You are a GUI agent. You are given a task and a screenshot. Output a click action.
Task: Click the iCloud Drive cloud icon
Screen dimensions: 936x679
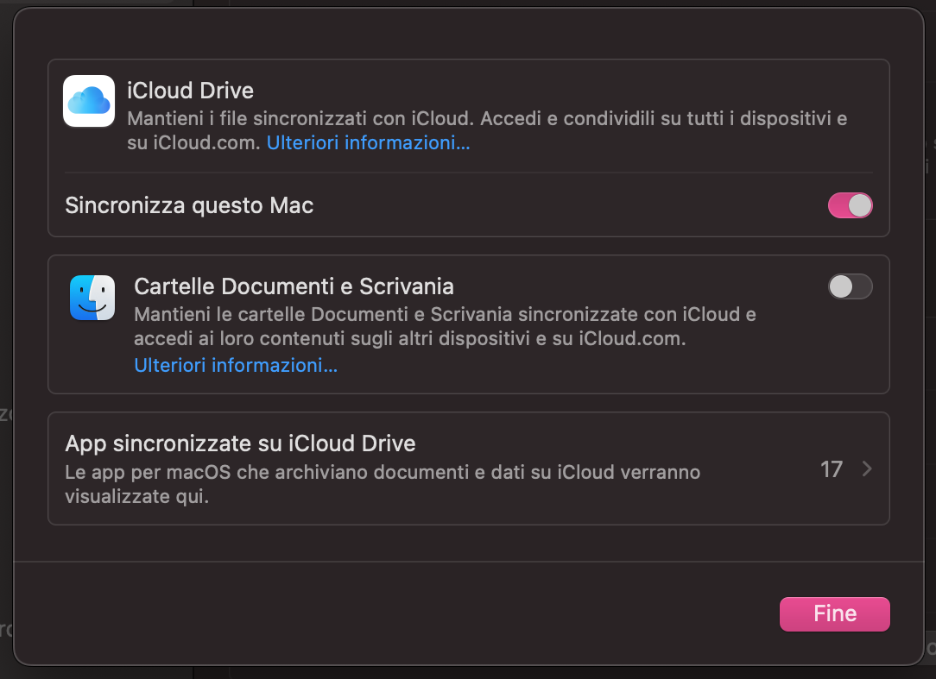click(x=88, y=101)
